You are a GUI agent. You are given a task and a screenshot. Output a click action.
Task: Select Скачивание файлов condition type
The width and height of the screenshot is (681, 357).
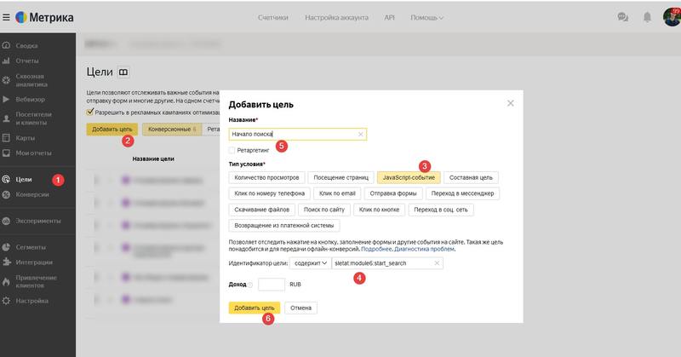[x=262, y=210]
